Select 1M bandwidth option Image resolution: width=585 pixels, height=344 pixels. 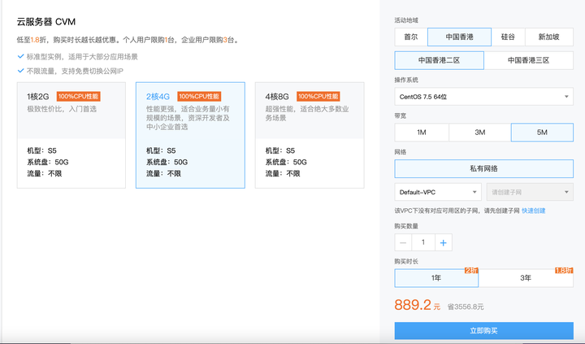click(x=422, y=133)
